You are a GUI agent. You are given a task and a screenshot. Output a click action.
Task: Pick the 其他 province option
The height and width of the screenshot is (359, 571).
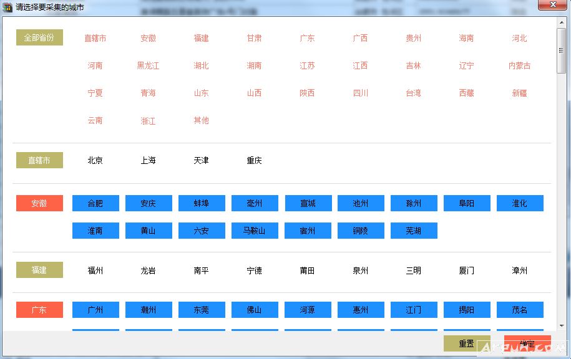point(201,120)
